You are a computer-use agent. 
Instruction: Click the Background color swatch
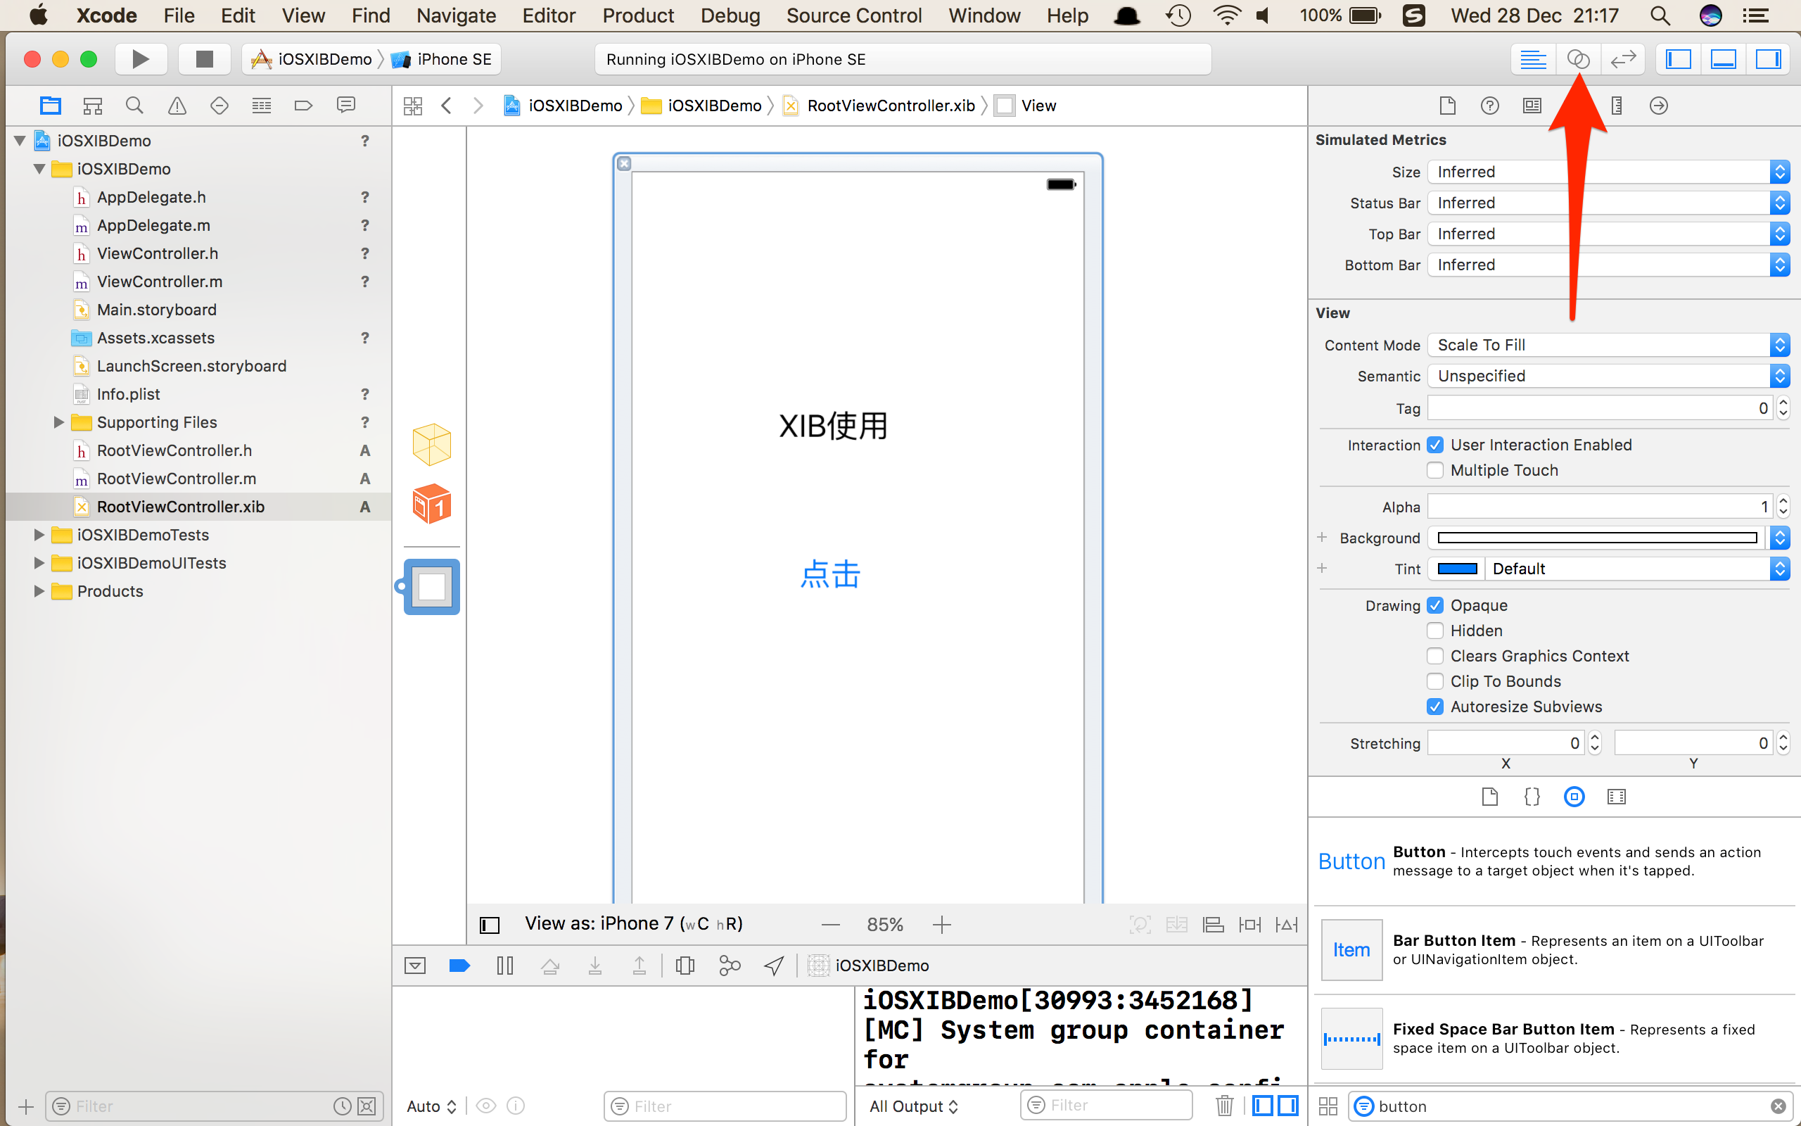click(1600, 536)
